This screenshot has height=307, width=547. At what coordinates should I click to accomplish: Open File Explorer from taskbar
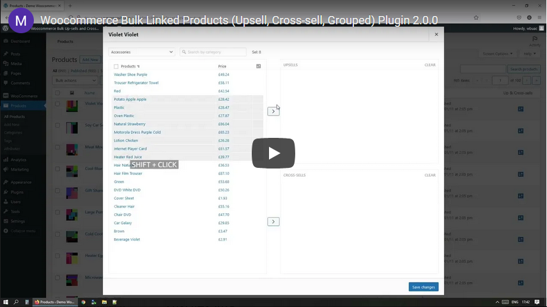click(x=104, y=302)
